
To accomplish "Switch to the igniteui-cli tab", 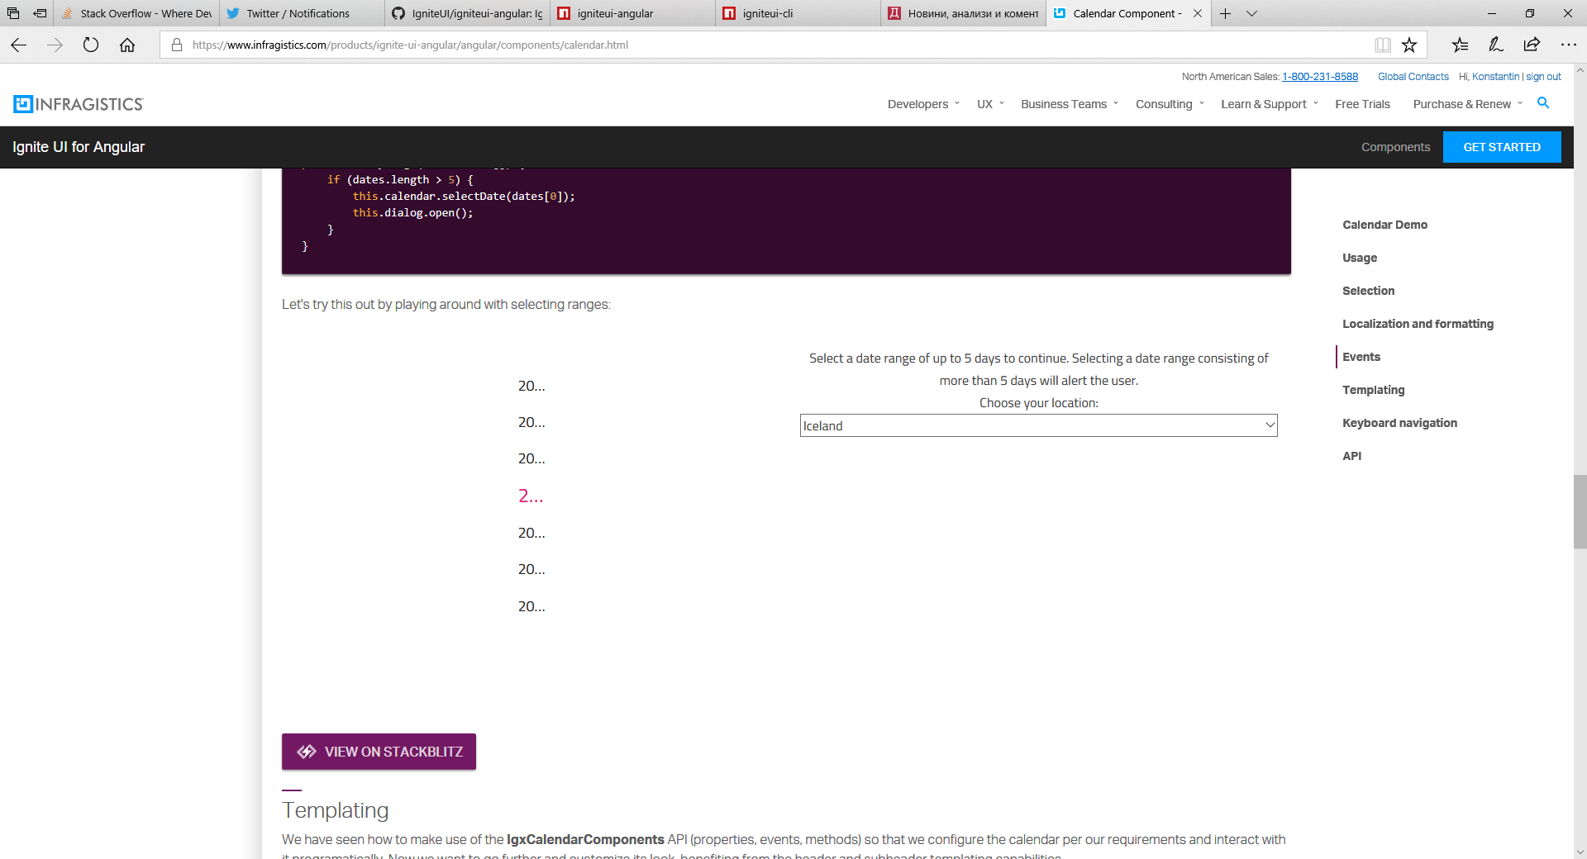I will coord(798,13).
